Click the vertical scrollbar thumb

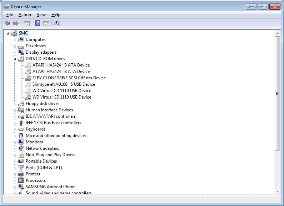pos(277,94)
